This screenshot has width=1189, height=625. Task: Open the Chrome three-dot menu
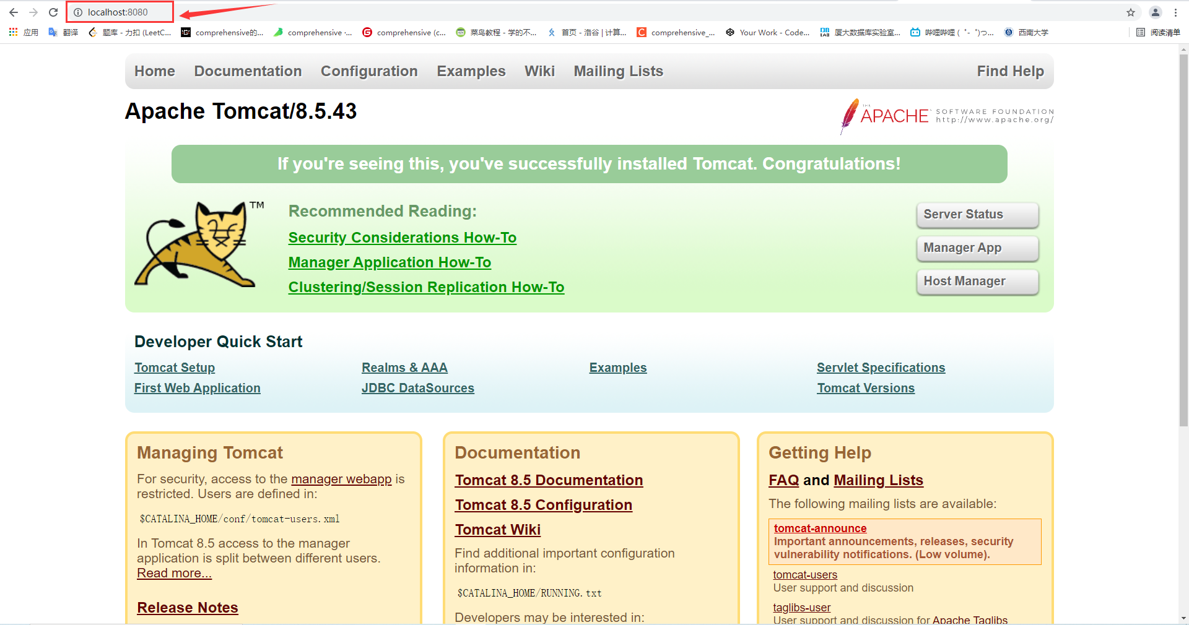tap(1175, 12)
